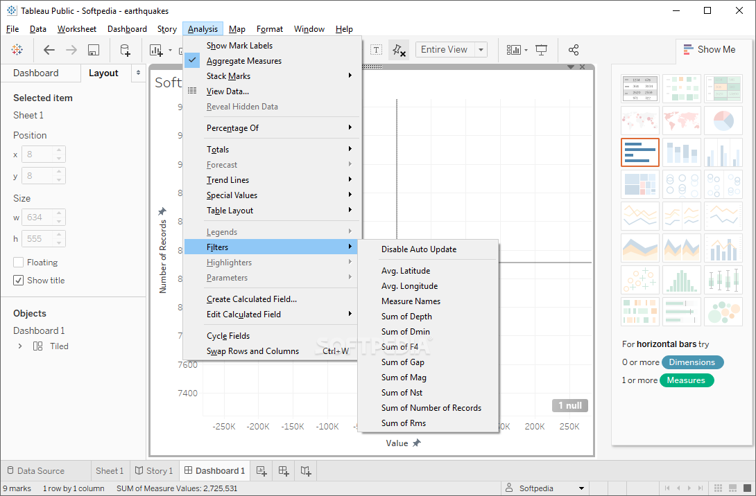Open the File menu
This screenshot has width=756, height=496.
pyautogui.click(x=12, y=29)
